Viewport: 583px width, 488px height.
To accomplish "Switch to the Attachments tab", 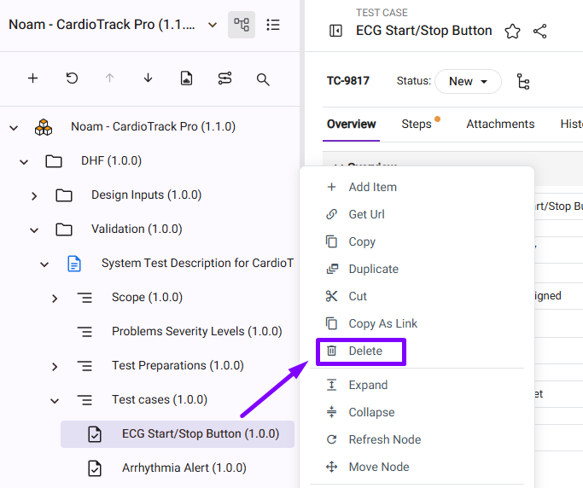I will [x=500, y=124].
